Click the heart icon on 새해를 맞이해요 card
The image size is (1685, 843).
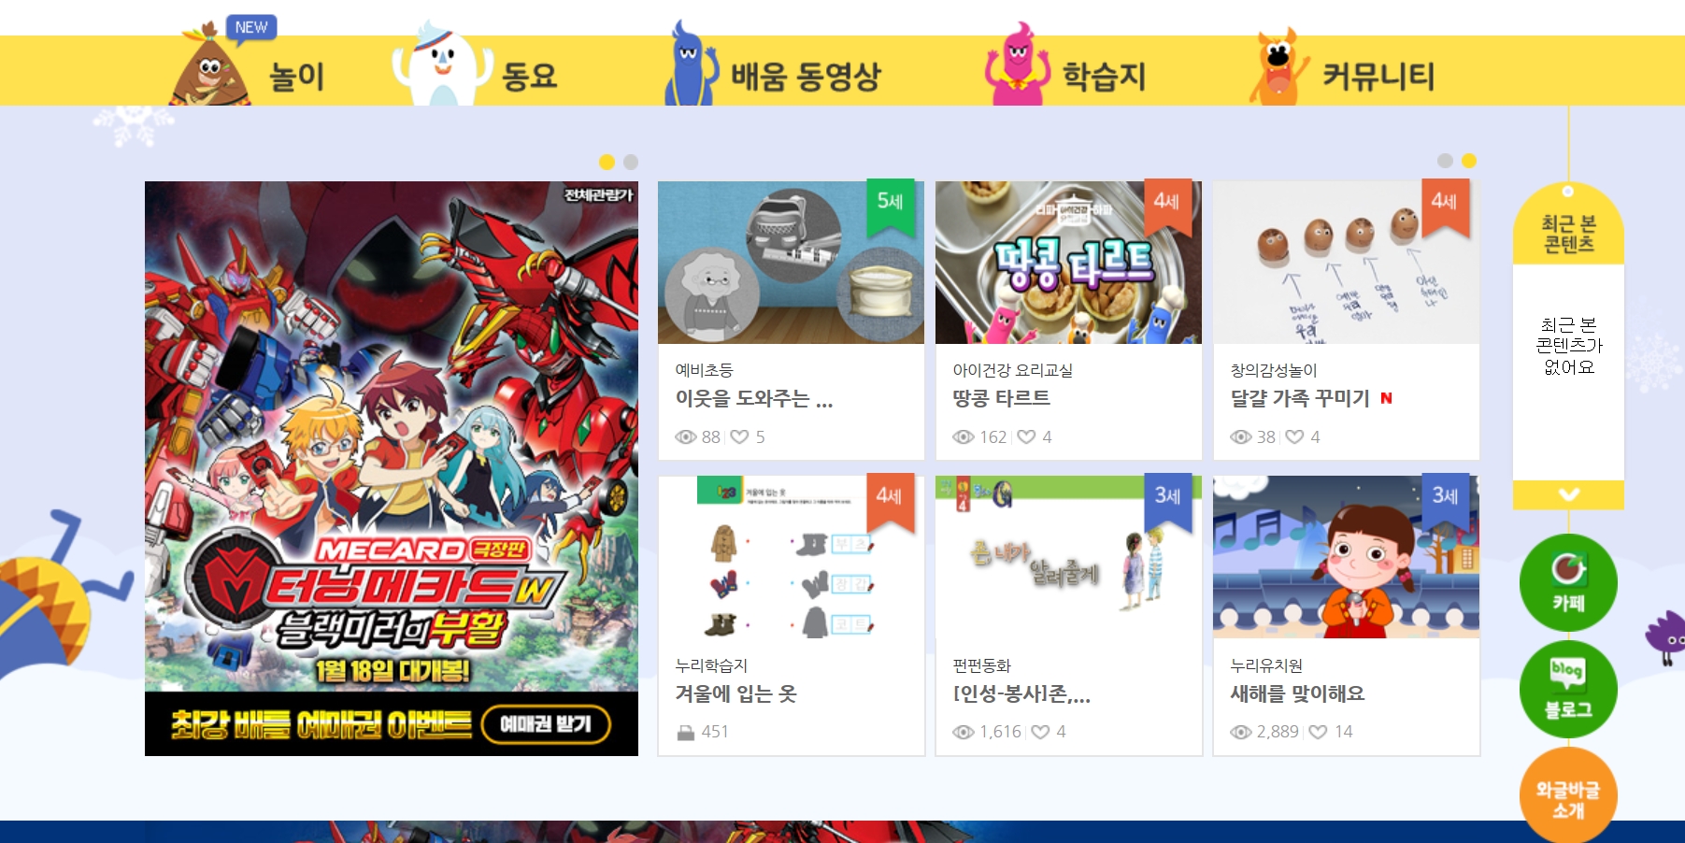coord(1318,732)
